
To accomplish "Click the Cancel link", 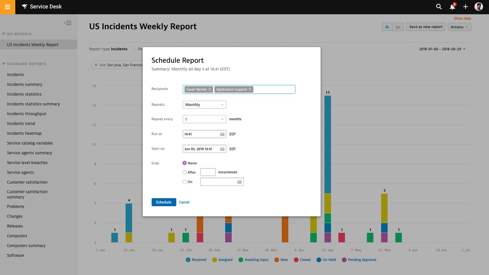I will pos(184,202).
